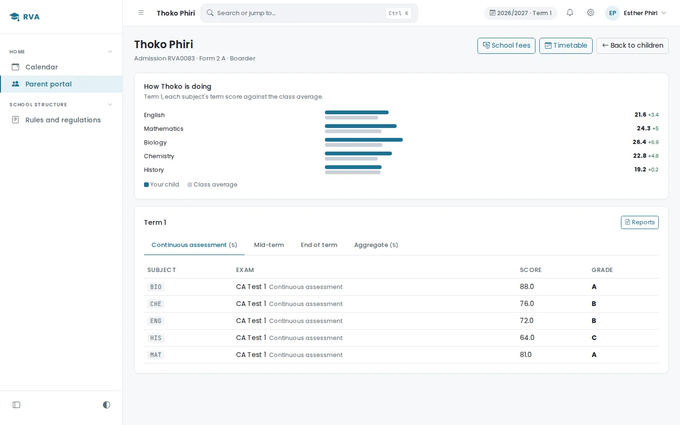Click the GRADE column header
This screenshot has height=425, width=680.
click(602, 270)
